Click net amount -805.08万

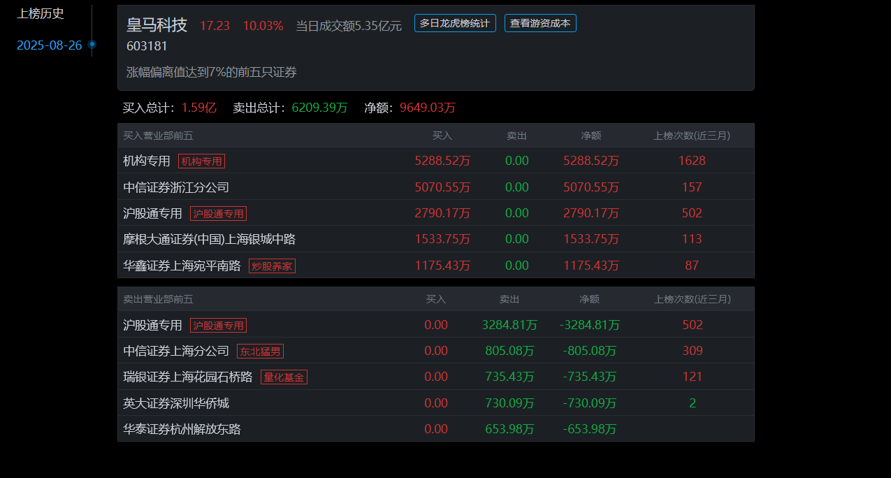coord(590,351)
